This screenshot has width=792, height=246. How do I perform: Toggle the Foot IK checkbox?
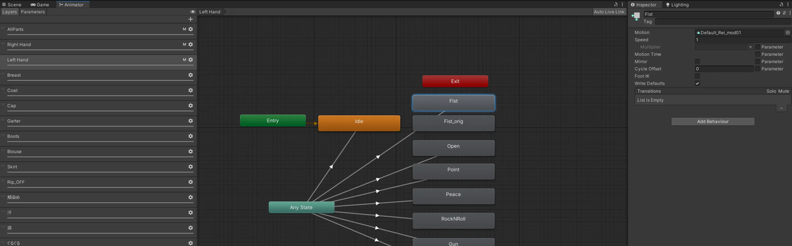[x=698, y=76]
